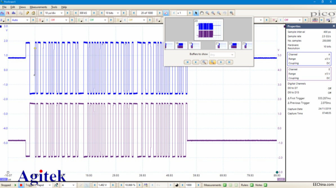Click the pre-trigger 10.069 % field

click(x=131, y=185)
